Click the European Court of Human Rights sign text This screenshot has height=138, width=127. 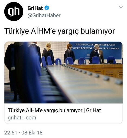click(95, 45)
